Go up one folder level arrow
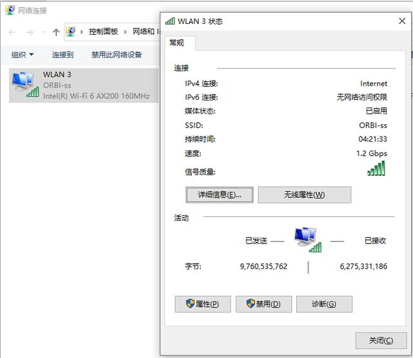The width and height of the screenshot is (413, 358). tap(56, 32)
